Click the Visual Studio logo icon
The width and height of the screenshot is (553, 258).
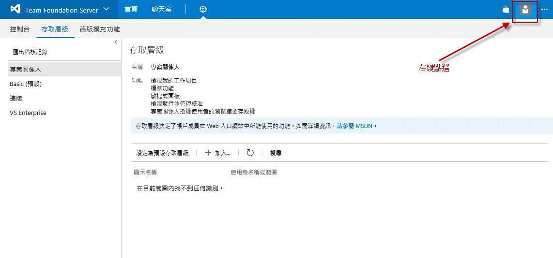(x=15, y=10)
